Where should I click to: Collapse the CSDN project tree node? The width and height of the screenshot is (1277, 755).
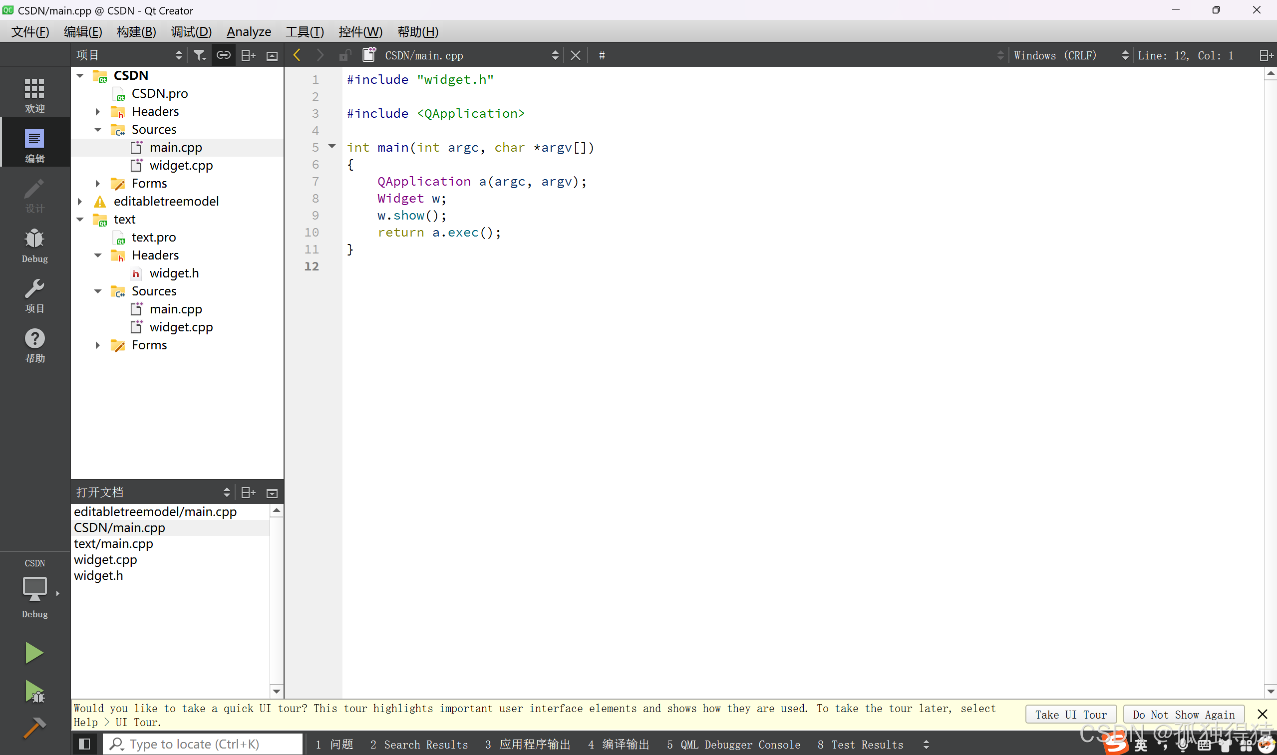click(x=80, y=75)
